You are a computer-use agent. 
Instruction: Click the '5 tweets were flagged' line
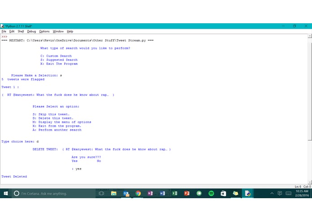(x=23, y=79)
